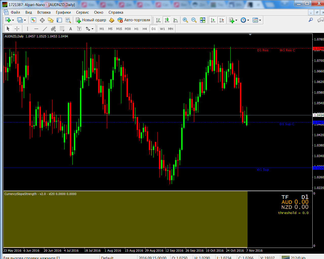
Task: Select the Fibonacci retracement tool
Action: click(62, 29)
